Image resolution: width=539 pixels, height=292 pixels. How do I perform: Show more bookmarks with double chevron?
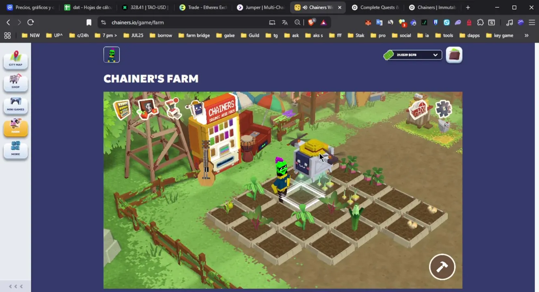click(526, 35)
